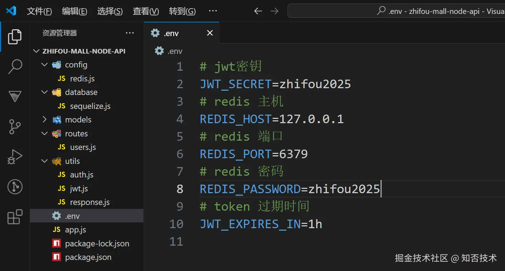Click line number 11 in gutter
This screenshot has width=505, height=271.
[x=176, y=242]
